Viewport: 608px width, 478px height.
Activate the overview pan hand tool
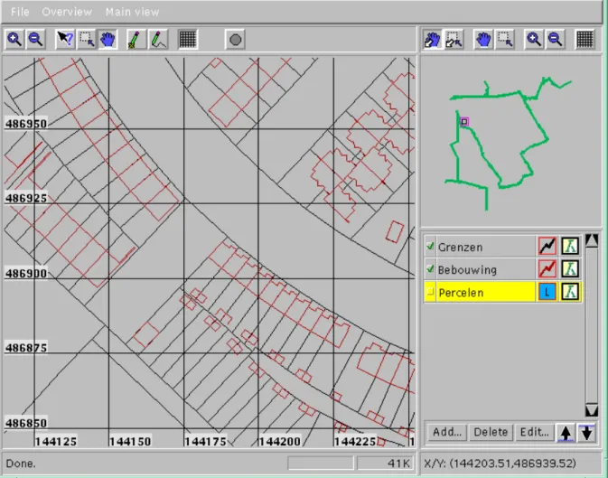coord(483,39)
